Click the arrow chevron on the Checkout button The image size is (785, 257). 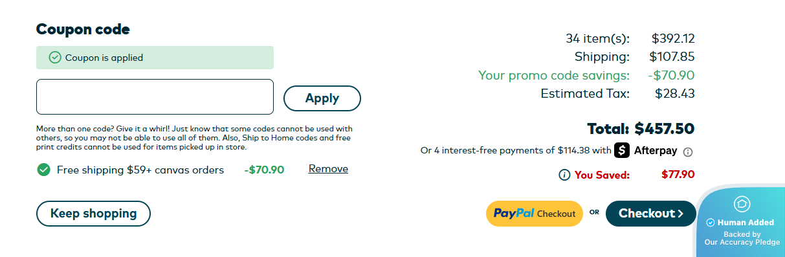[680, 214]
